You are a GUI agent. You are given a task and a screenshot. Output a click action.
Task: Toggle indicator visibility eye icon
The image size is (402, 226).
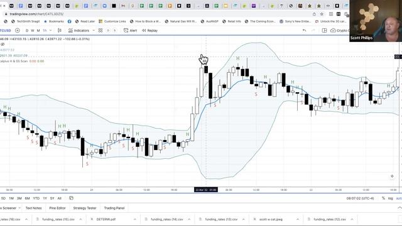point(3,45)
